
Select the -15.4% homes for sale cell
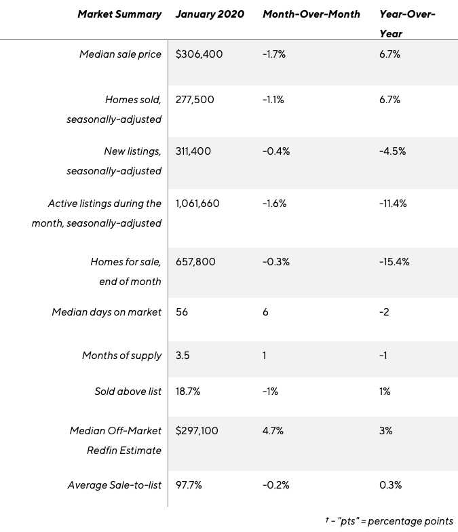(x=394, y=262)
